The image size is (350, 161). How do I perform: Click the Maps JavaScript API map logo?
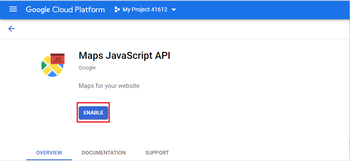click(x=53, y=65)
